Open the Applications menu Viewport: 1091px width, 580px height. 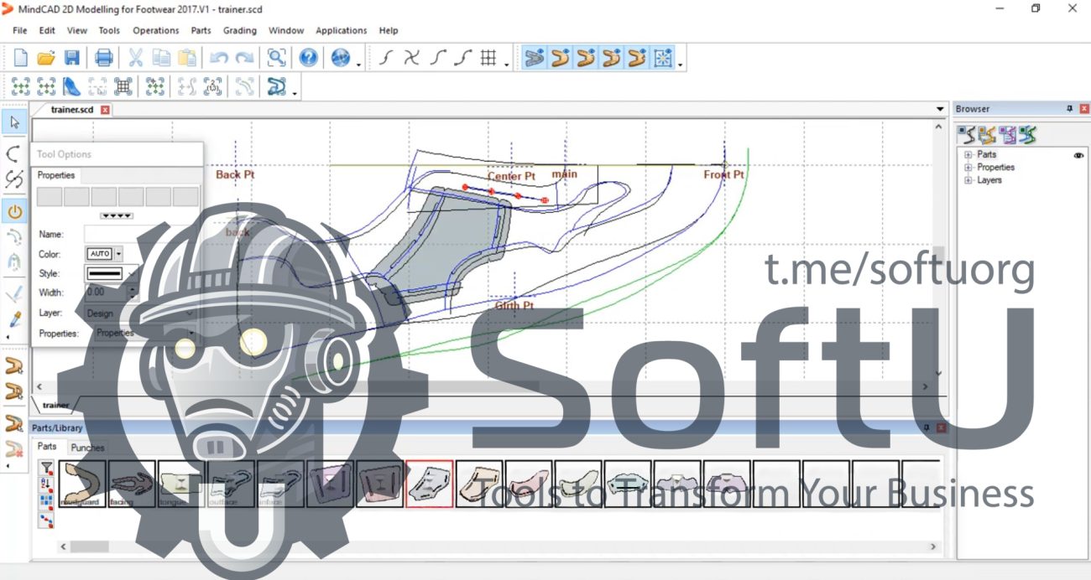(341, 30)
